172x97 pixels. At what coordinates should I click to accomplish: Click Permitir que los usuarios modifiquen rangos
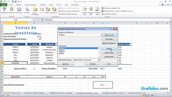click(x=117, y=11)
